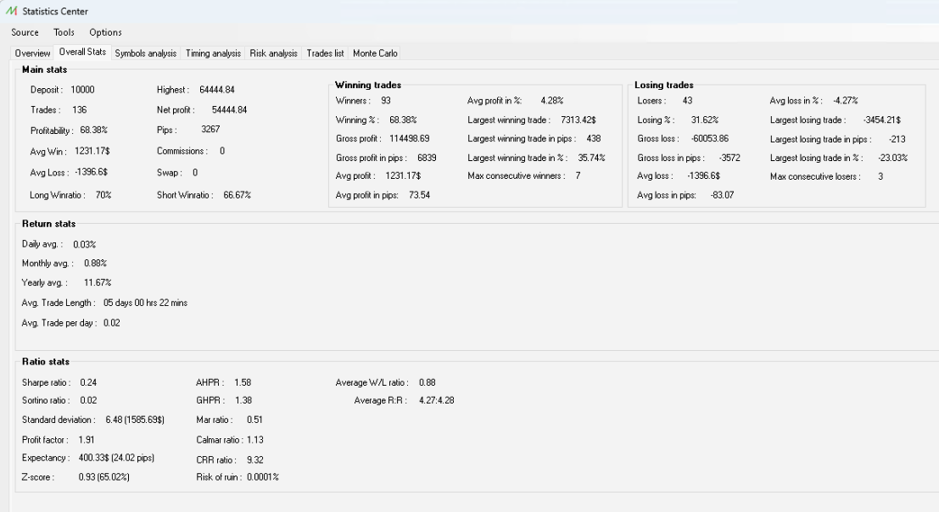Open the Options menu
The width and height of the screenshot is (939, 512).
click(x=105, y=32)
